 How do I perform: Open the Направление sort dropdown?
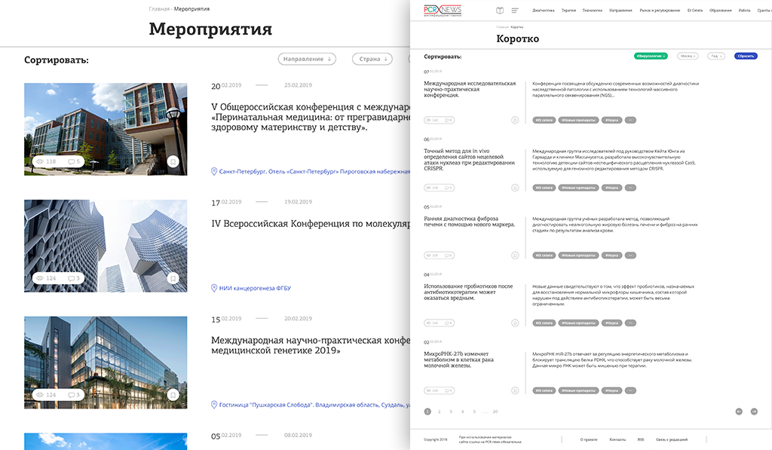pyautogui.click(x=307, y=59)
